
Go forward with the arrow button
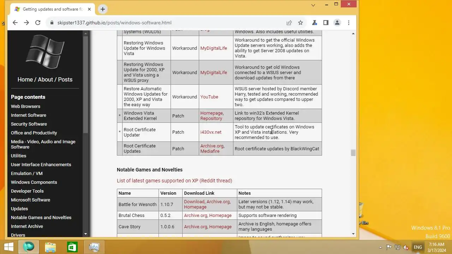[x=26, y=23]
